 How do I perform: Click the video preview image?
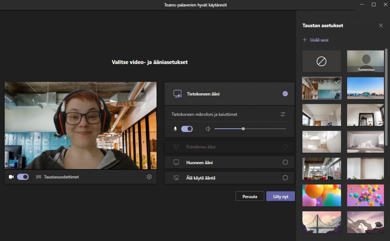(x=81, y=126)
